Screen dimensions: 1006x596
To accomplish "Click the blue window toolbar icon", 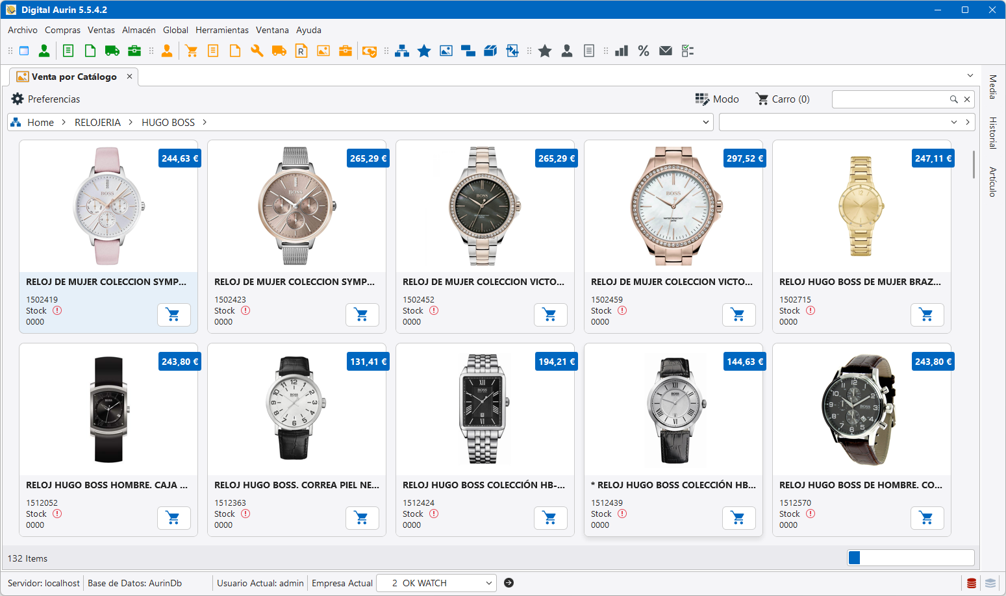I will point(24,51).
